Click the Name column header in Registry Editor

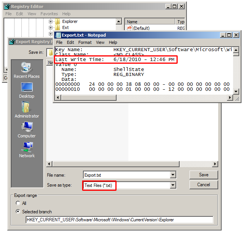pos(150,22)
